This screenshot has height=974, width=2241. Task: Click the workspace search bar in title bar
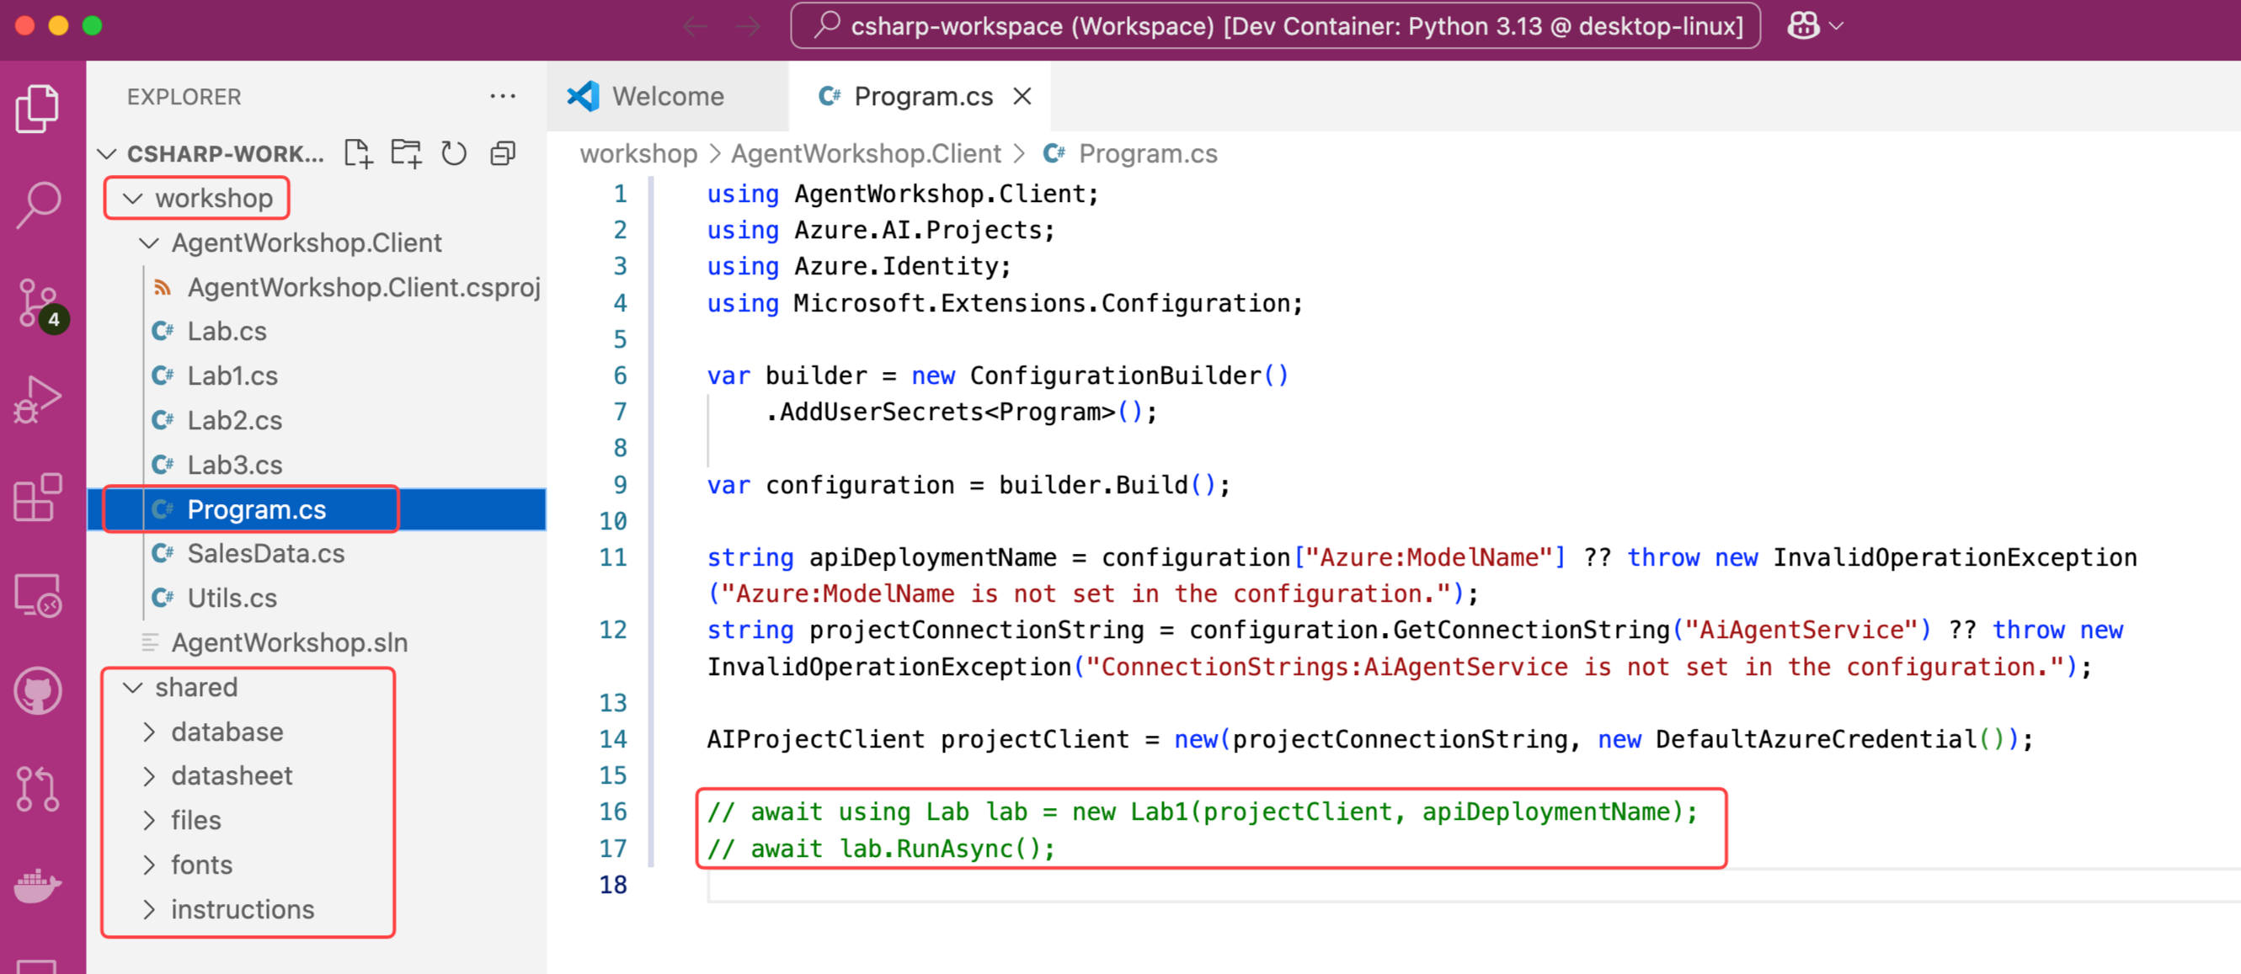[x=1274, y=26]
